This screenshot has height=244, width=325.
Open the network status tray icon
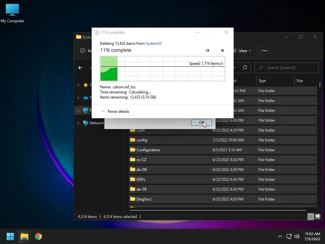pyautogui.click(x=289, y=236)
